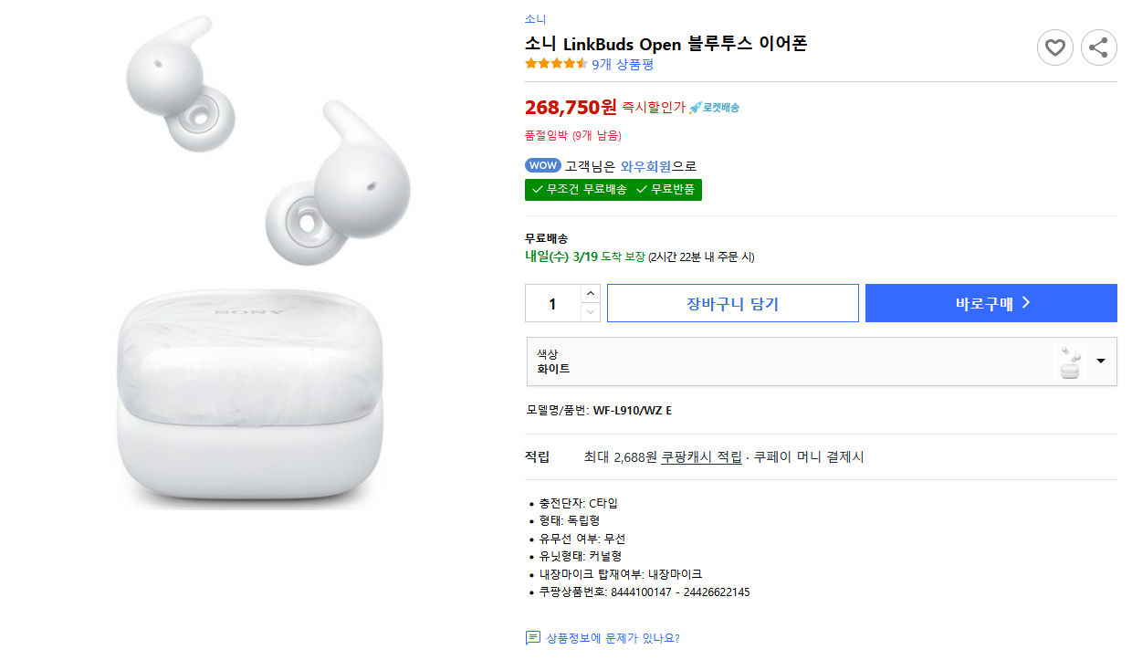Viewport: 1132px width, 660px height.
Task: Click the 무료반품 checkmark badge
Action: tap(666, 189)
